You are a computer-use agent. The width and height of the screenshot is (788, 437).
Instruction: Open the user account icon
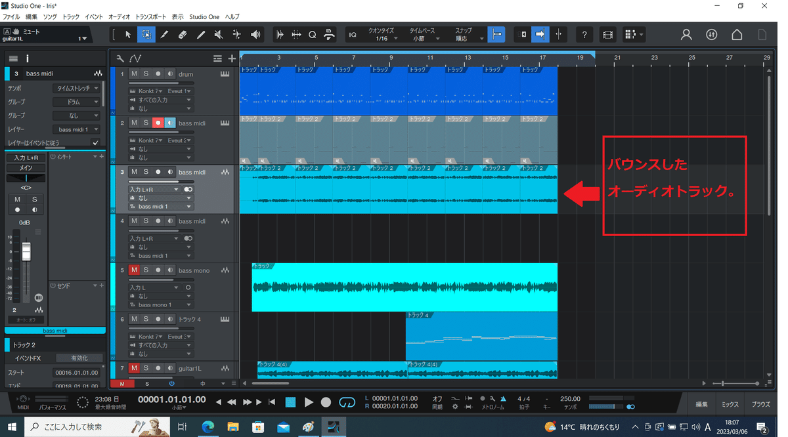[686, 35]
